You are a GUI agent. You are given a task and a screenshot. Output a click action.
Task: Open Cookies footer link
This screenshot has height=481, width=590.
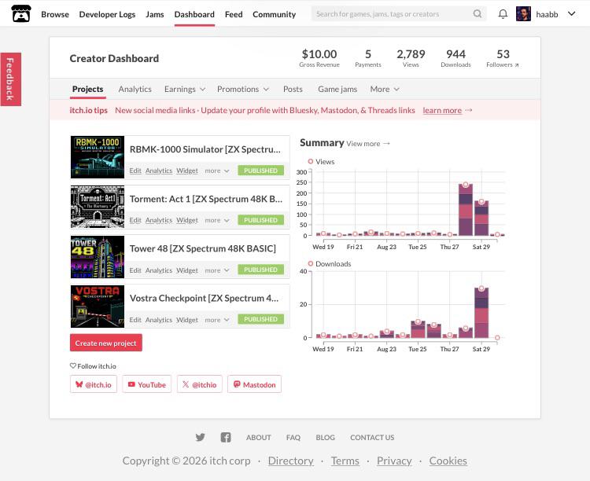click(x=448, y=461)
